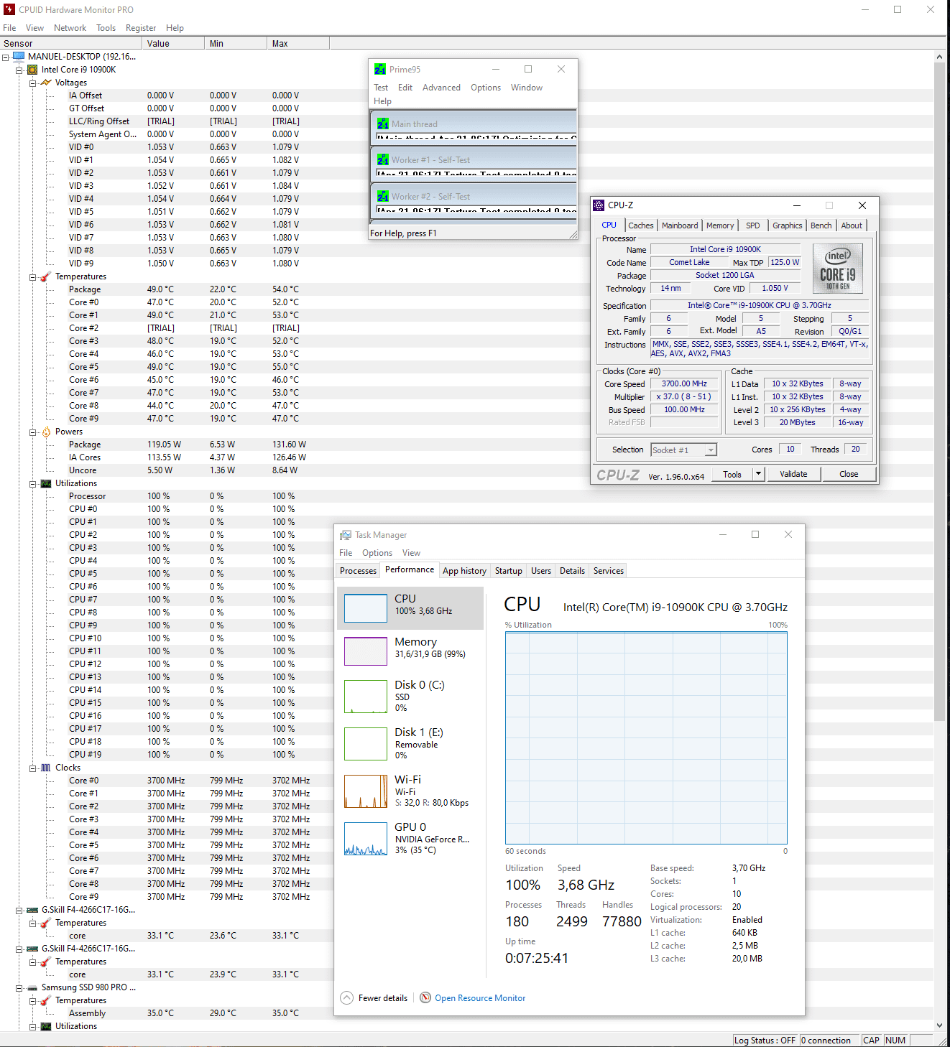Collapse the MANUEL-DESKTOP tree node
This screenshot has width=950, height=1047.
point(6,57)
